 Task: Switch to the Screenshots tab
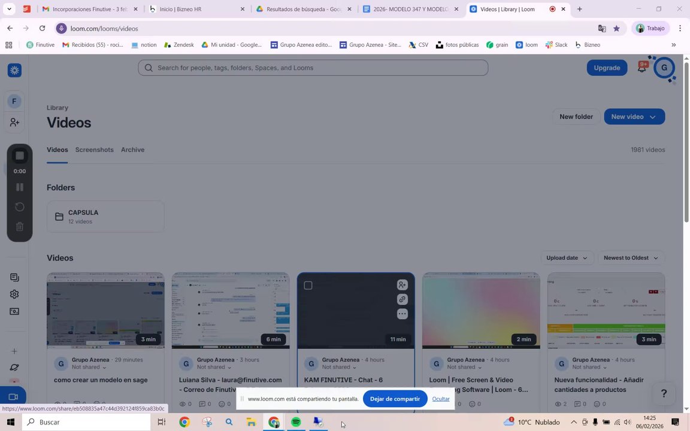click(94, 150)
